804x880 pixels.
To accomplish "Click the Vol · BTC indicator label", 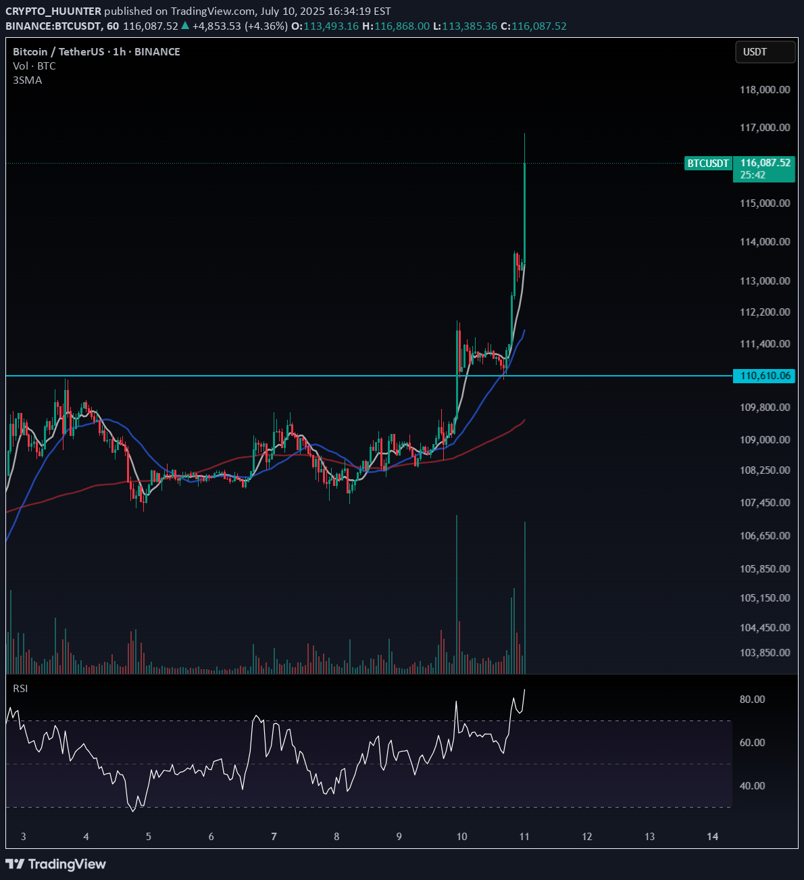I will coord(34,66).
